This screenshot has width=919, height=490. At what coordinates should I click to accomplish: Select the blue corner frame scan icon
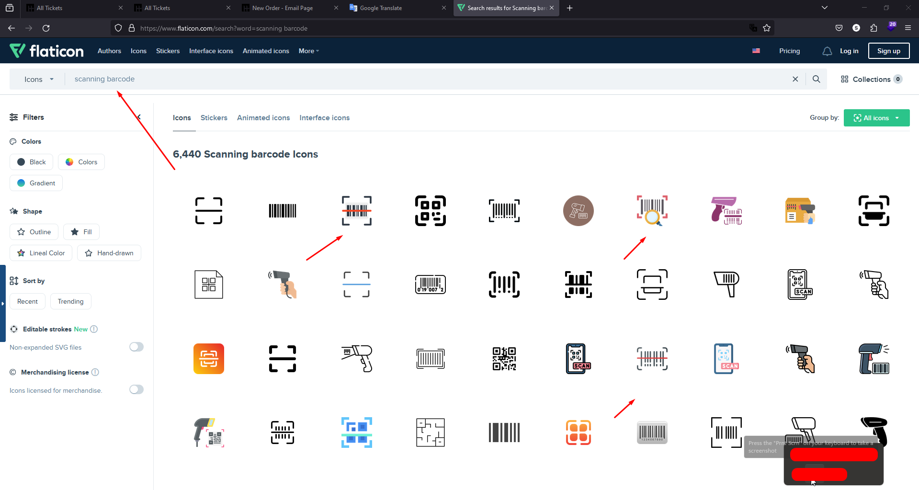pyautogui.click(x=357, y=285)
